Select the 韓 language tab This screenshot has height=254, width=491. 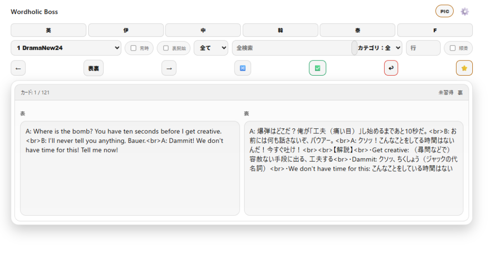click(280, 30)
